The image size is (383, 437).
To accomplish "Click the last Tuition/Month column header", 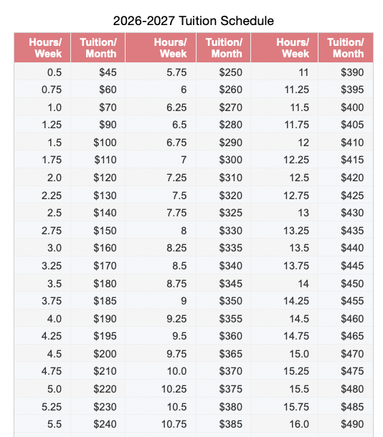I will pos(346,48).
